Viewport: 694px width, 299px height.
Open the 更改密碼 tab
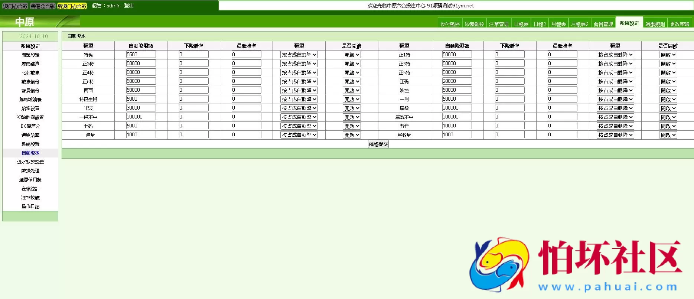pos(680,24)
